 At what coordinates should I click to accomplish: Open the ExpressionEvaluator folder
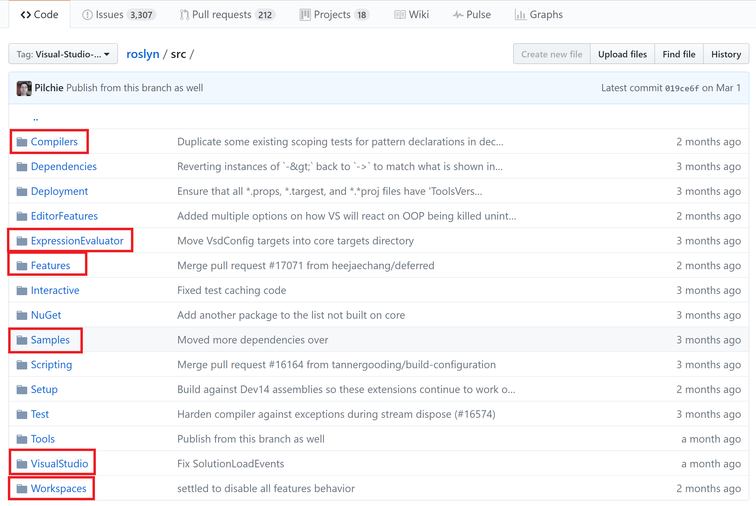pyautogui.click(x=77, y=241)
